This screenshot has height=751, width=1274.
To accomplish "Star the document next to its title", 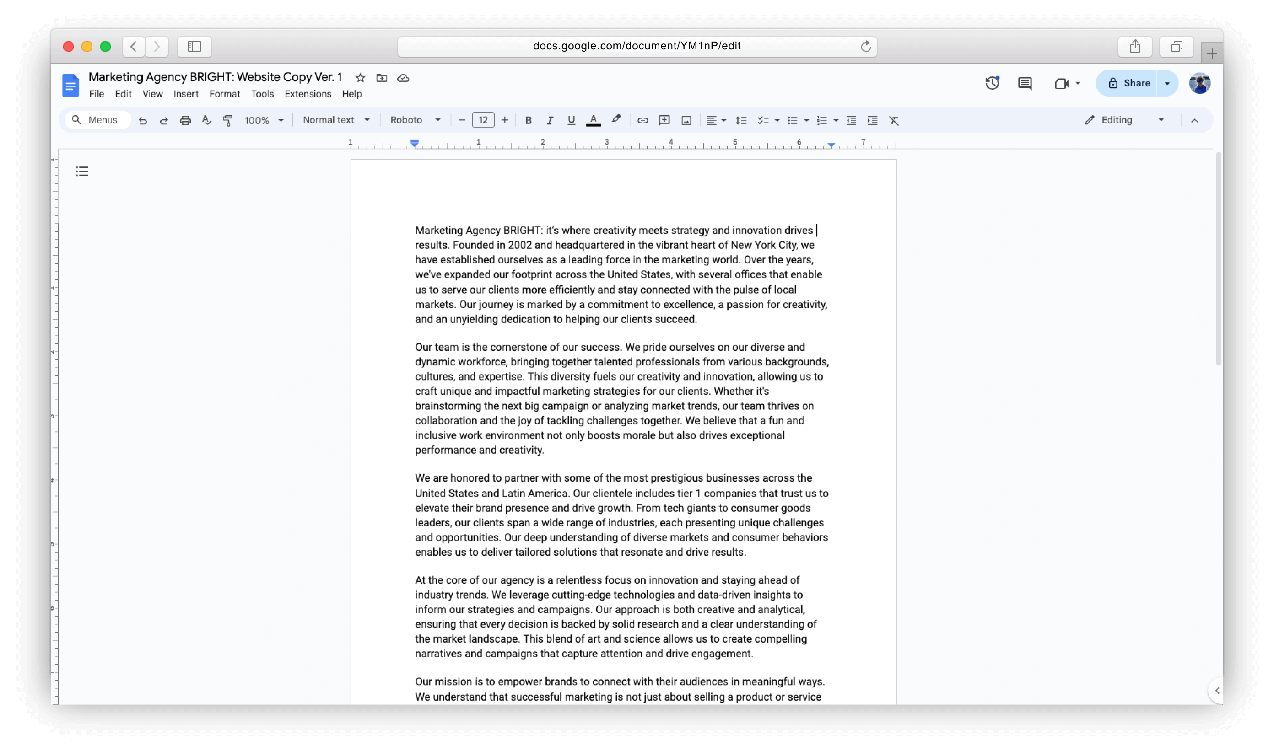I will 360,77.
